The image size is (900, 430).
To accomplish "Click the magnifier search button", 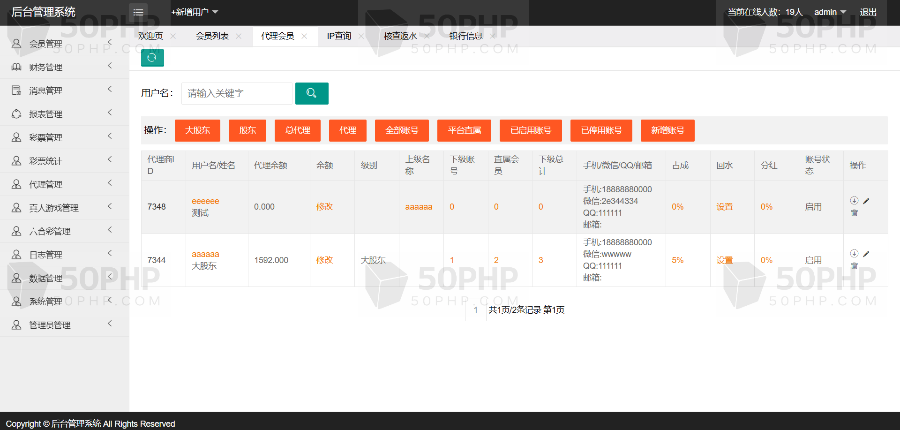I will (311, 93).
